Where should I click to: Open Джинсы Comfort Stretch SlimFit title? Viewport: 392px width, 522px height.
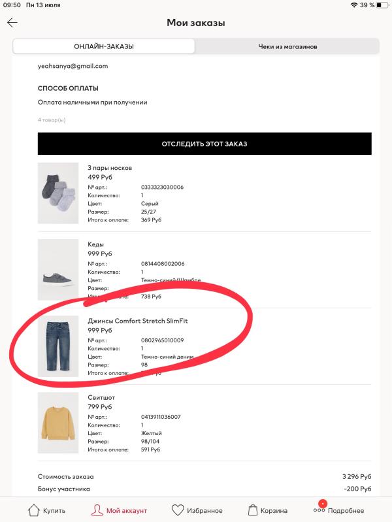point(142,321)
